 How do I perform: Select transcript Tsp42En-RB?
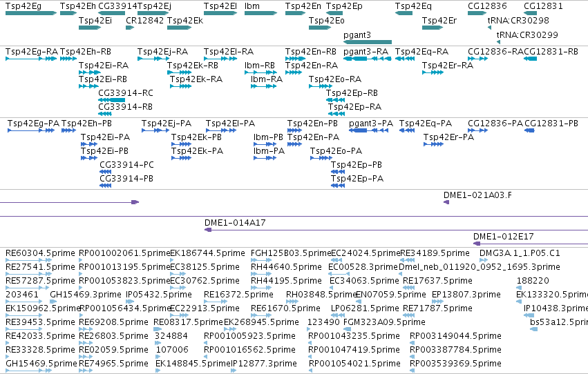pos(311,51)
